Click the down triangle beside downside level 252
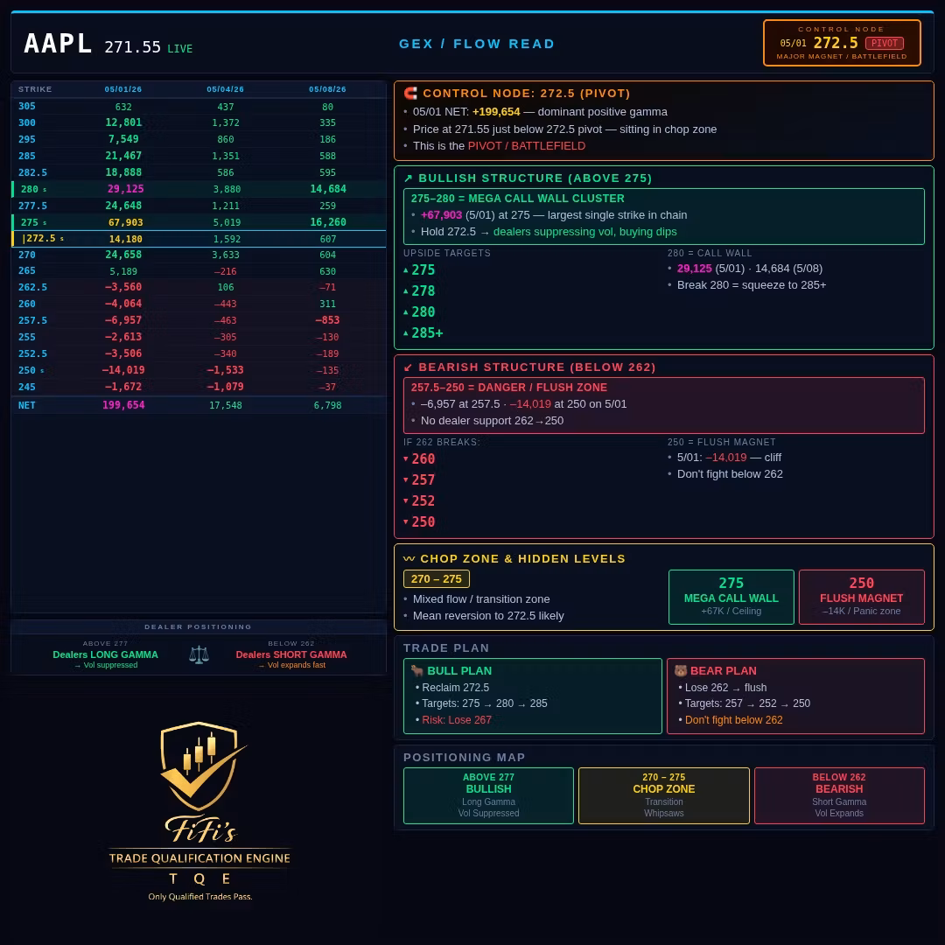The image size is (945, 945). pos(406,500)
